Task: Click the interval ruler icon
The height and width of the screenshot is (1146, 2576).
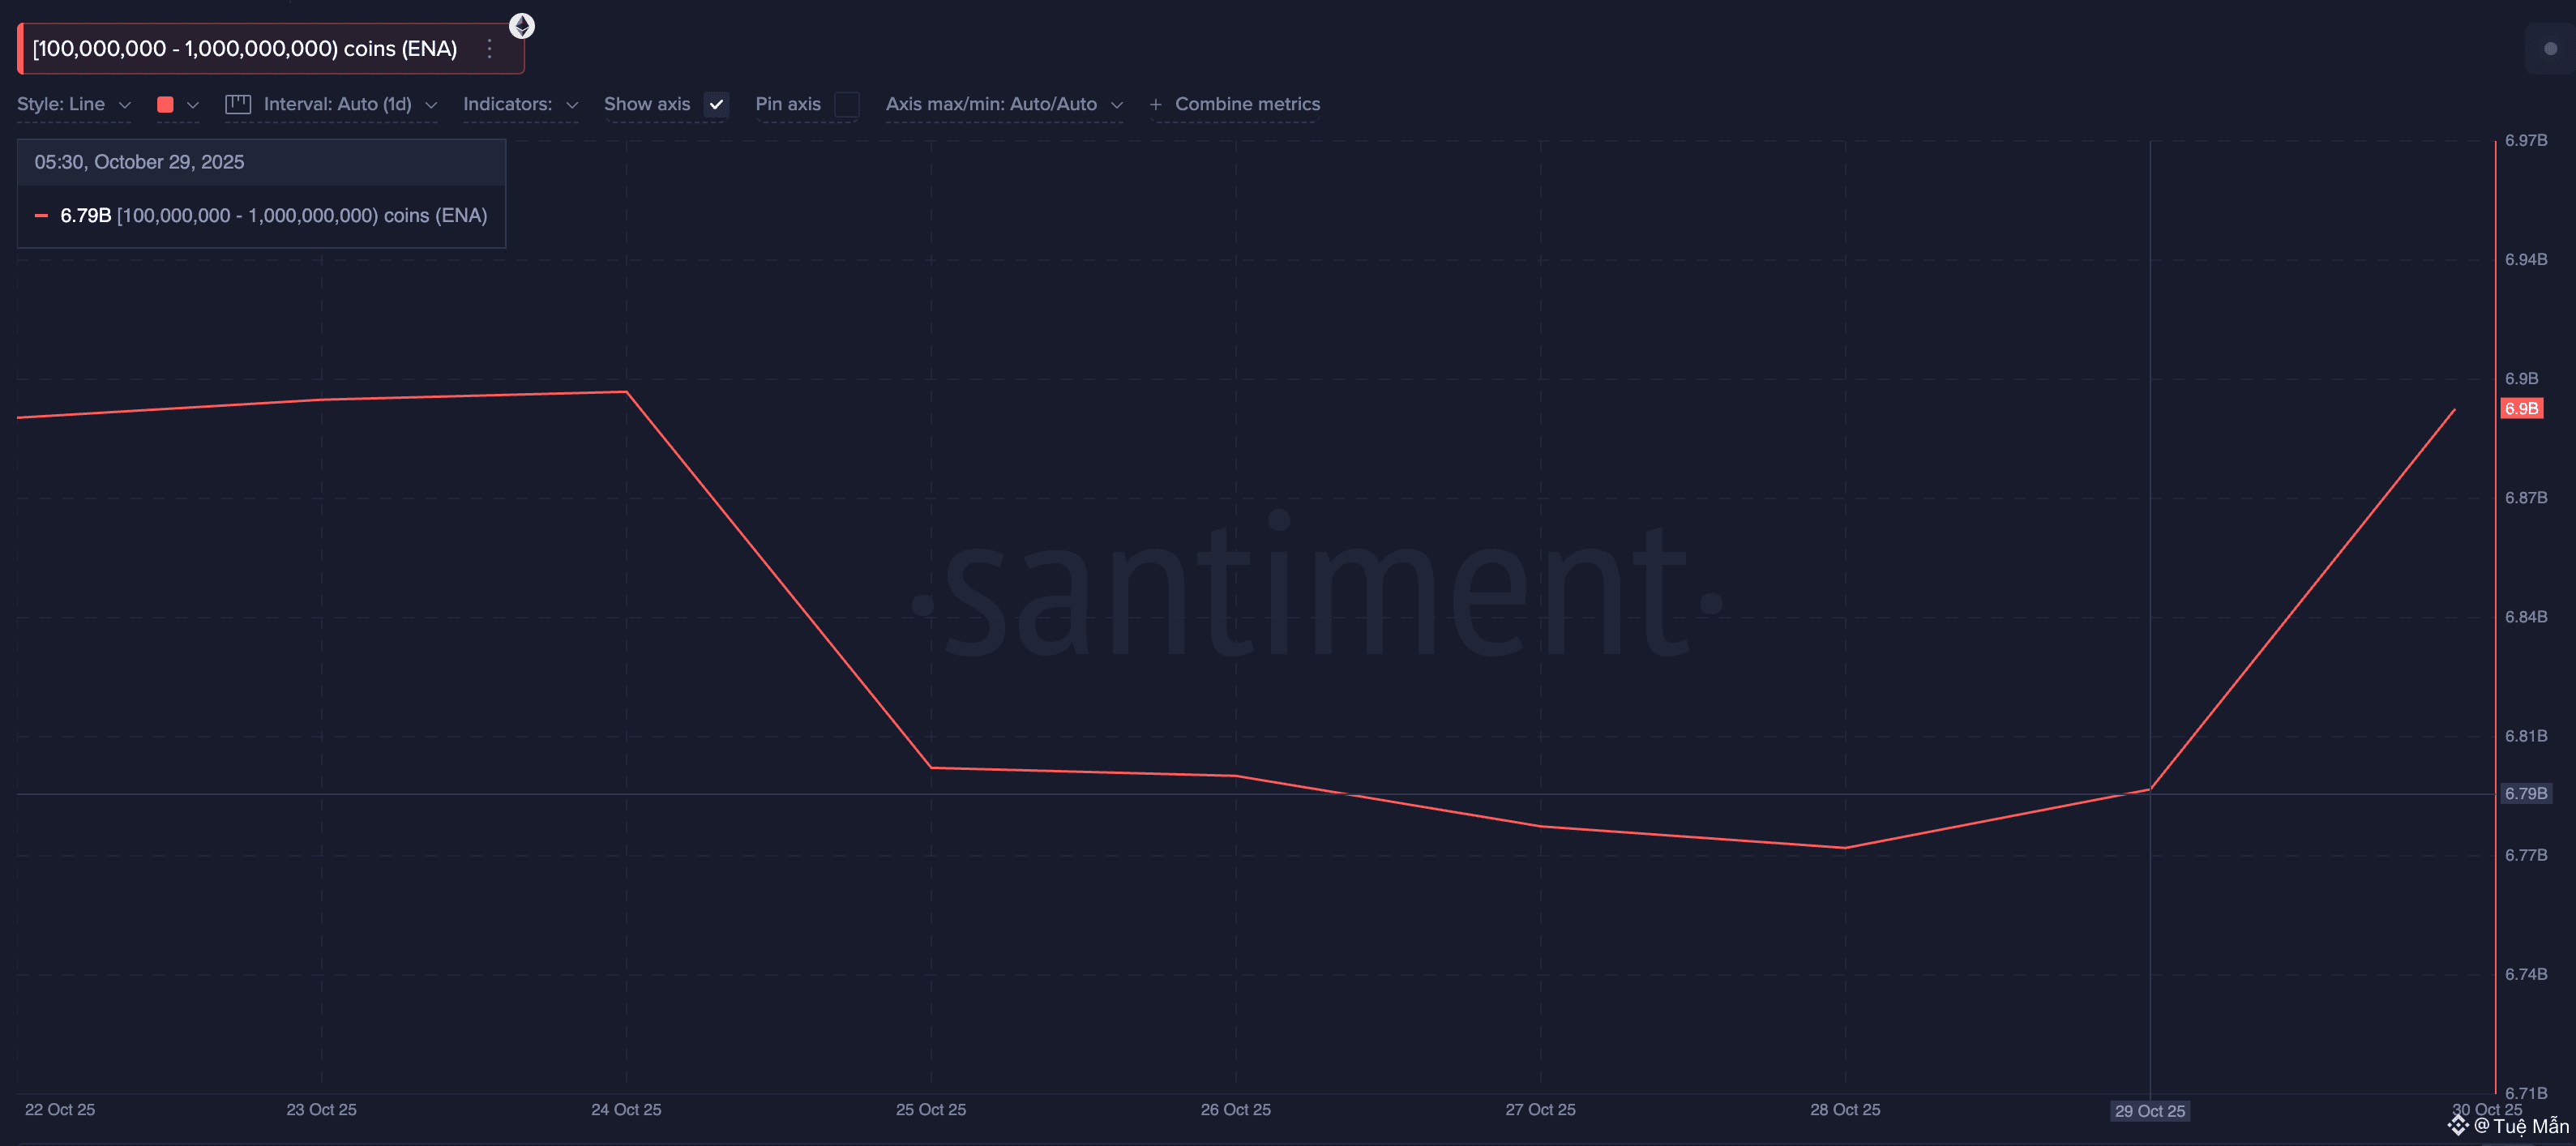Action: 238,104
